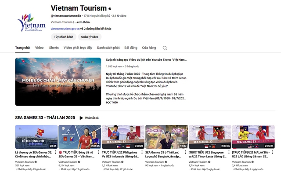Click the 3,4 N video count
The image size is (281, 176).
[x=119, y=16]
